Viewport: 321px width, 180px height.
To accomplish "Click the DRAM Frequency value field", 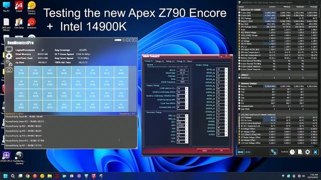I will pyautogui.click(x=183, y=82).
